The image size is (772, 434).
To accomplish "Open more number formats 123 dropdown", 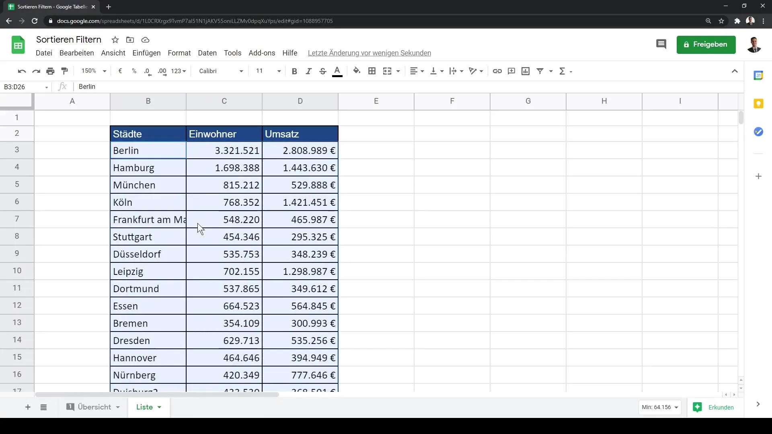I will 179,71.
